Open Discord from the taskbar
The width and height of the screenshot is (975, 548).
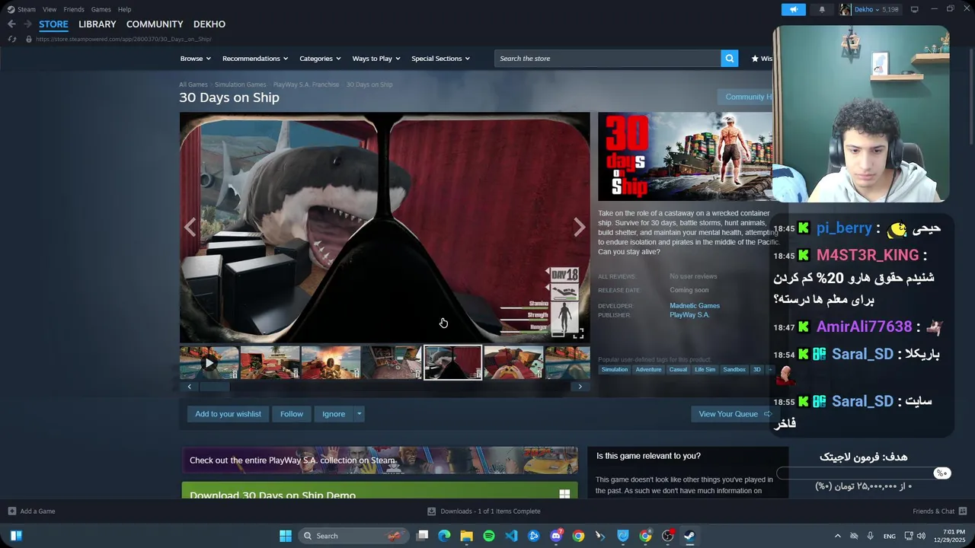[556, 536]
